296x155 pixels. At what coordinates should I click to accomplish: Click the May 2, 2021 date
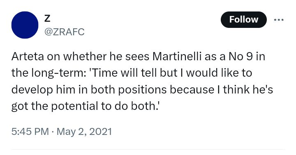click(x=84, y=132)
